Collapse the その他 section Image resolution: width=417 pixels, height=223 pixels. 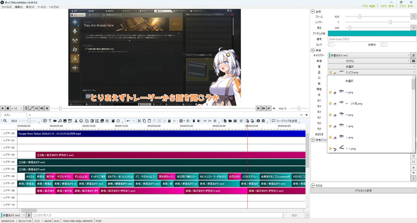pos(313,185)
